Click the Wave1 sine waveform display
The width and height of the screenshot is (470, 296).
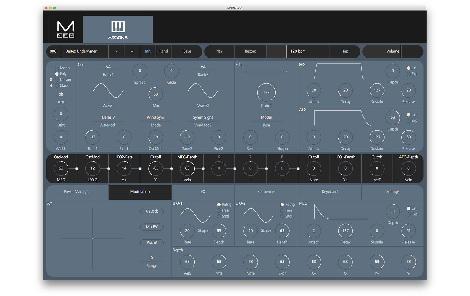[x=108, y=91]
